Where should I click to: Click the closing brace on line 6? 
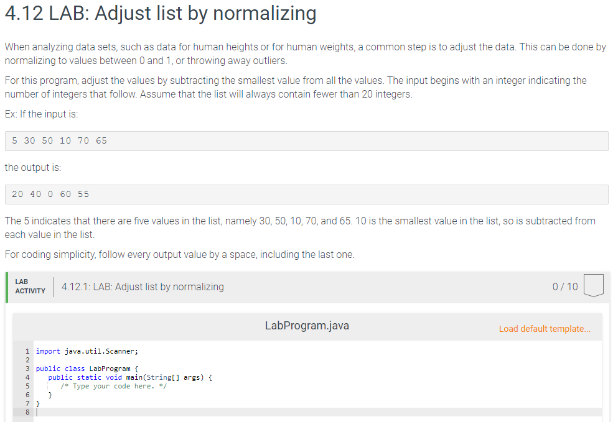50,395
